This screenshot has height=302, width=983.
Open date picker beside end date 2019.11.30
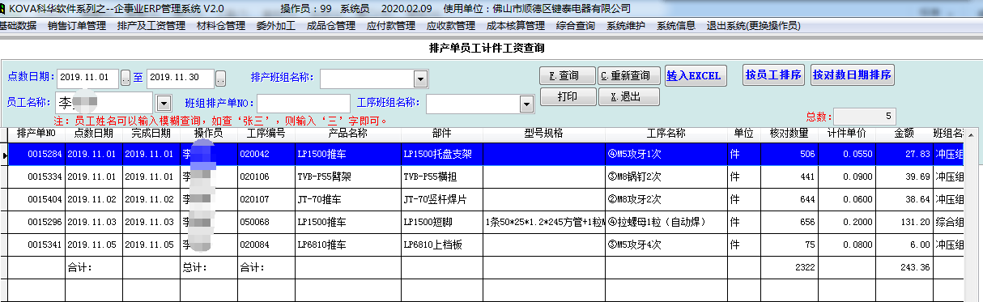point(220,79)
